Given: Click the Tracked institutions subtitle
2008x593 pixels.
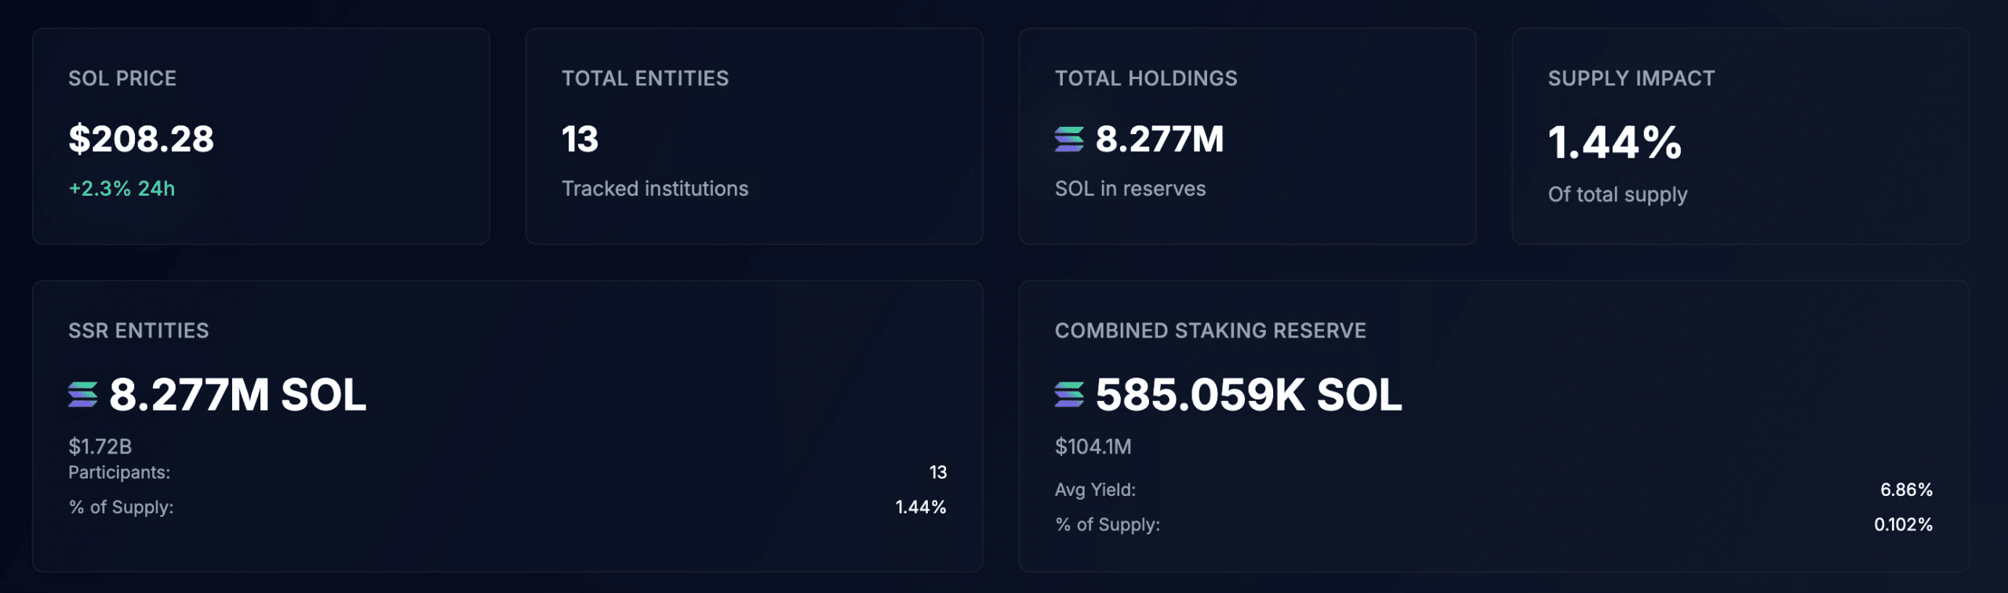Looking at the screenshot, I should (x=655, y=189).
